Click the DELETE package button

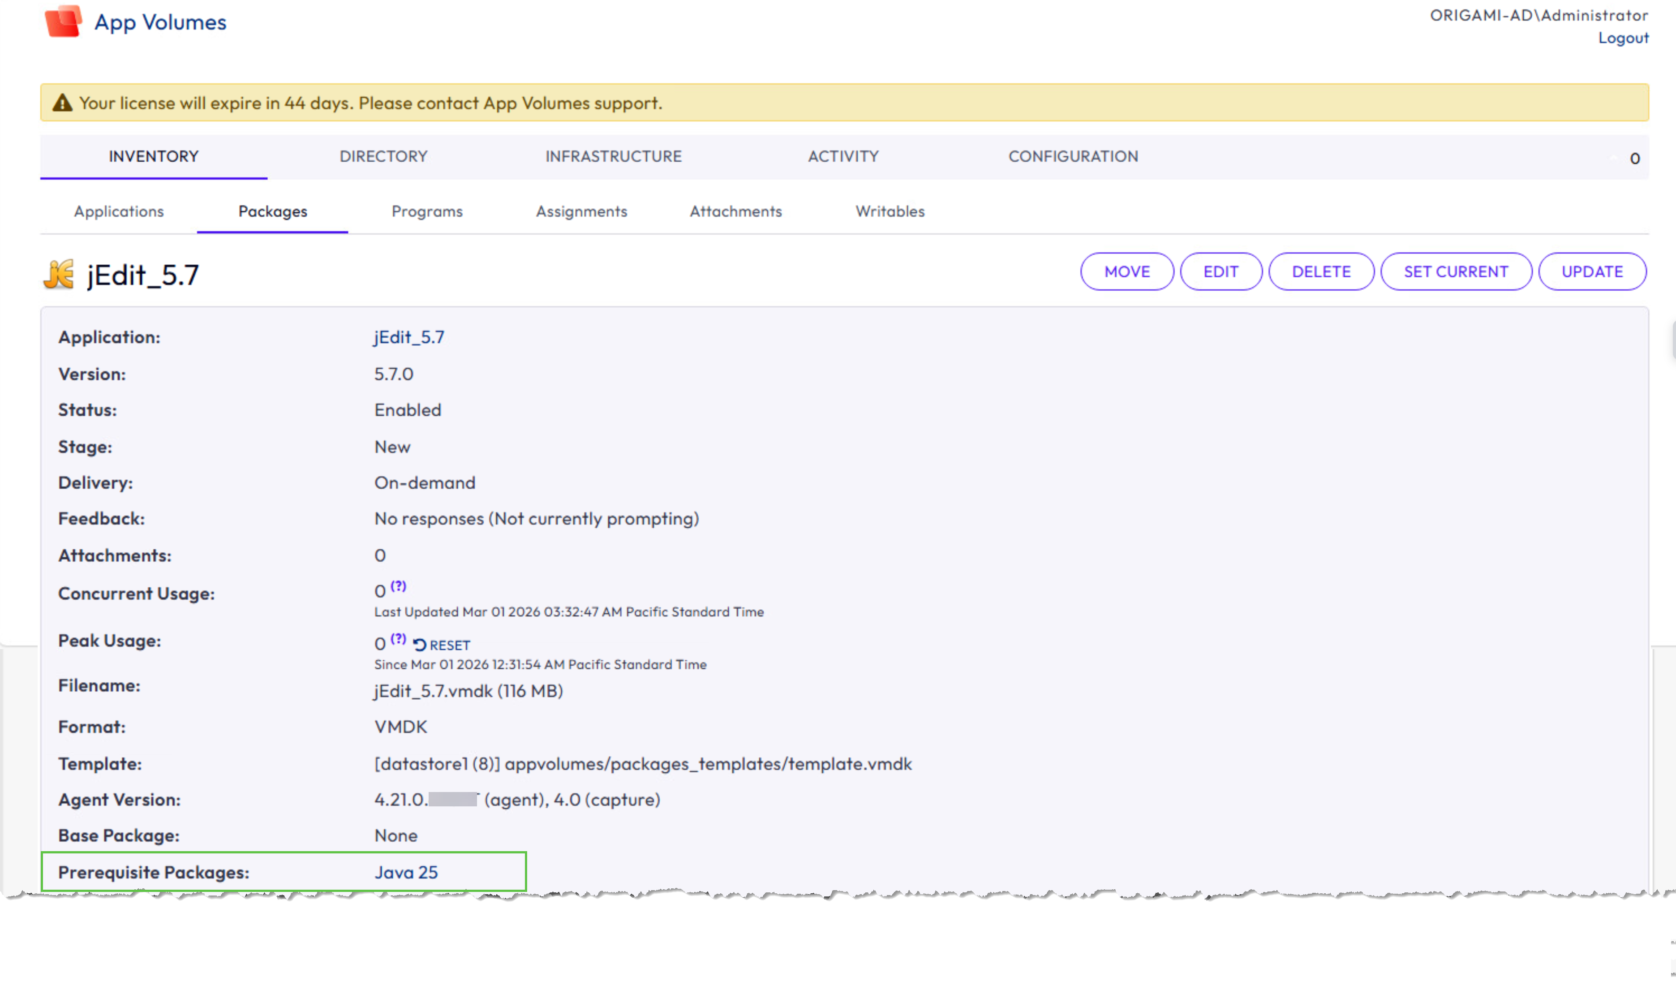coord(1321,271)
